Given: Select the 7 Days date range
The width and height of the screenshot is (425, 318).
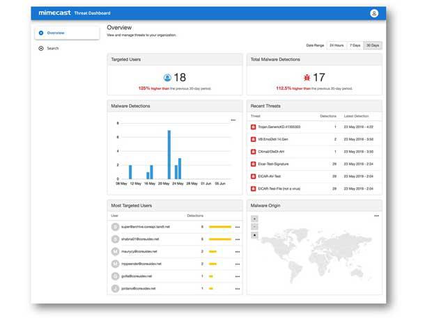Looking at the screenshot, I should [355, 45].
